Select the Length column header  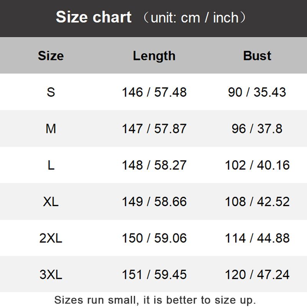coord(154,56)
